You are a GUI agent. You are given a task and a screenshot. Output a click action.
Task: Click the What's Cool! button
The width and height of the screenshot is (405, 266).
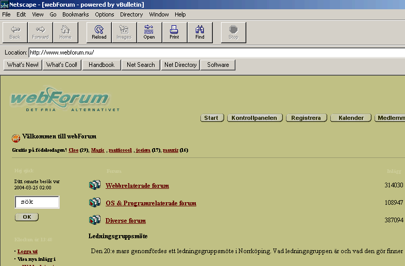(62, 65)
